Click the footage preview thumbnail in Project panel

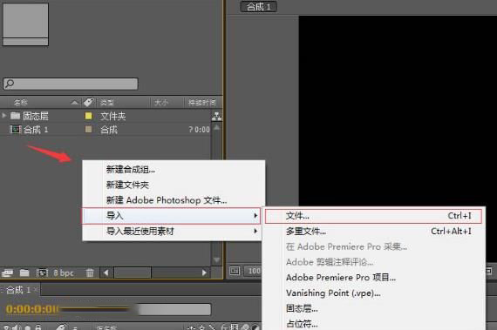click(25, 24)
